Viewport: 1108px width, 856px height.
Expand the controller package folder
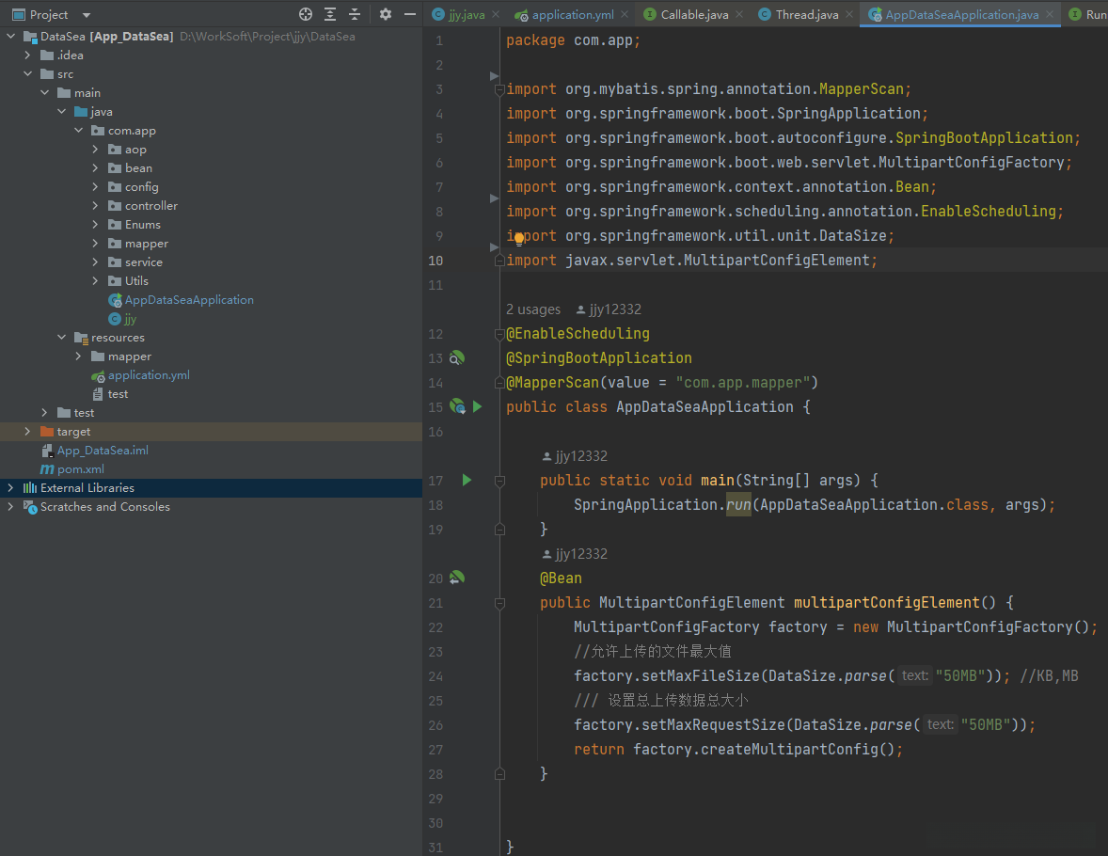tap(96, 206)
